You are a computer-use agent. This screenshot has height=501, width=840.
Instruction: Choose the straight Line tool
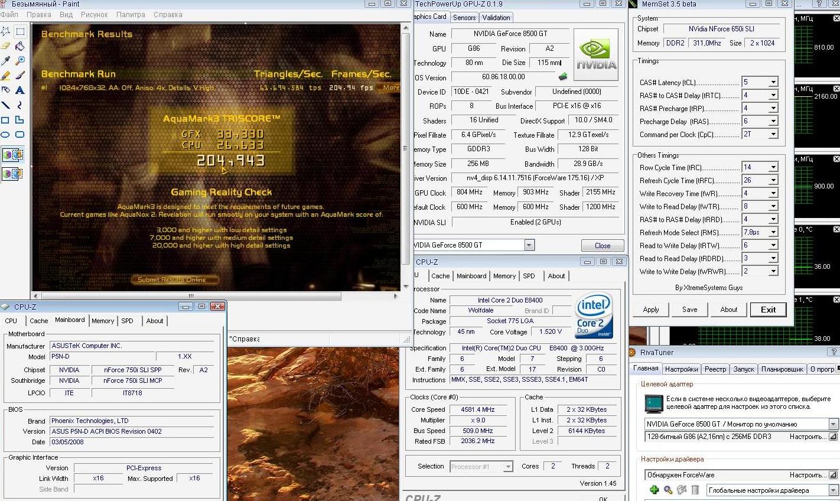(5, 105)
